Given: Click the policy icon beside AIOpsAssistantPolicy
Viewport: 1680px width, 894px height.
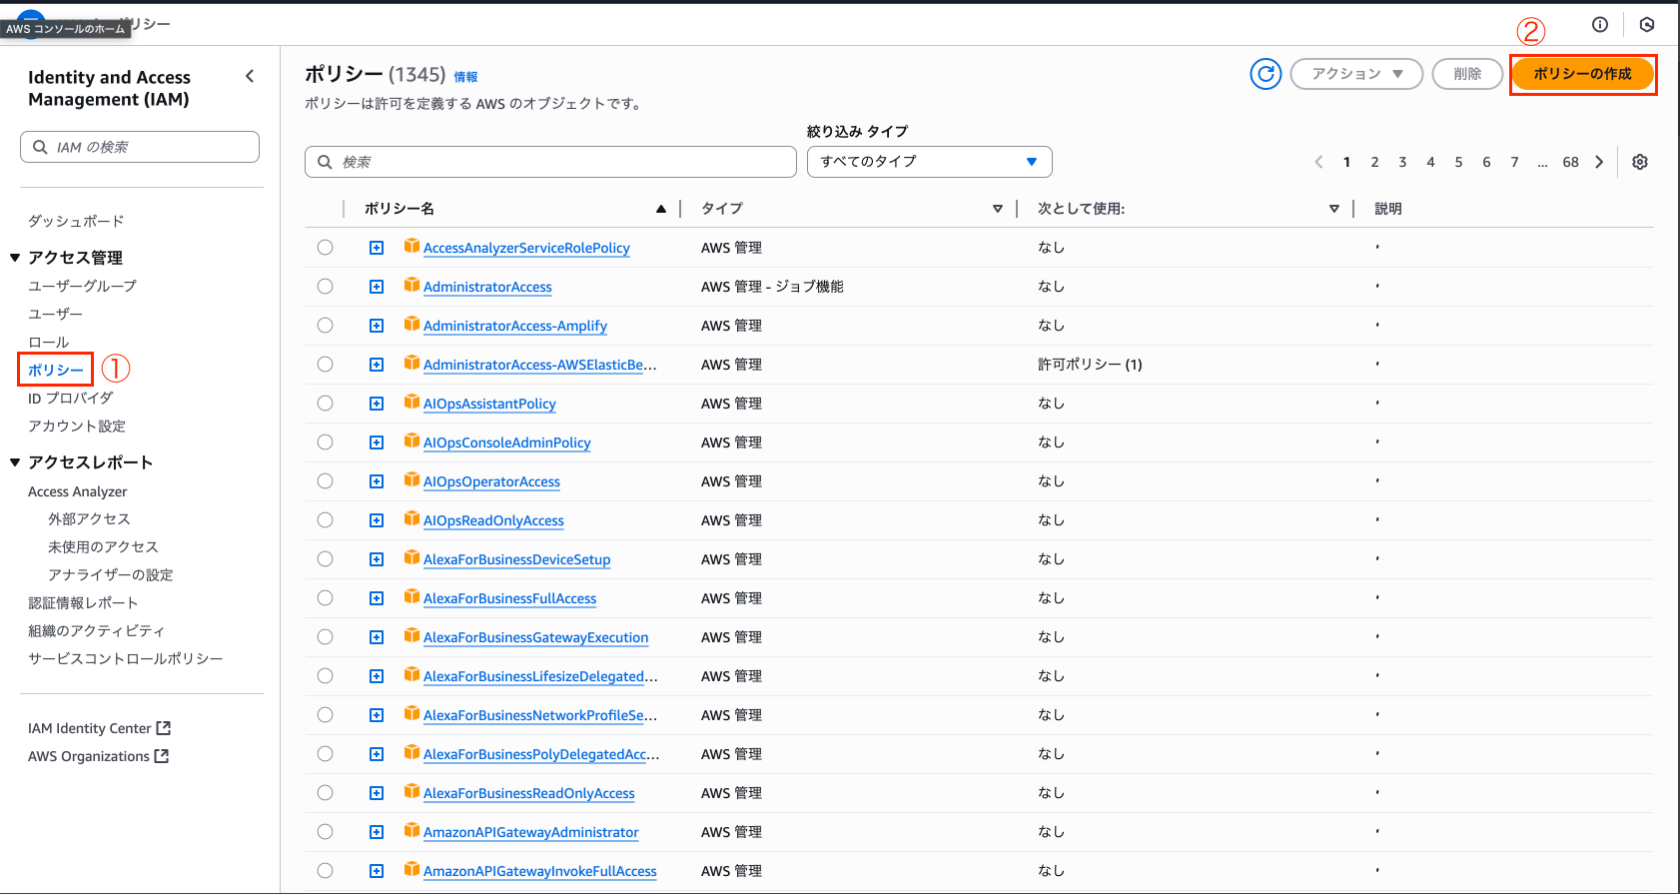Looking at the screenshot, I should point(412,402).
